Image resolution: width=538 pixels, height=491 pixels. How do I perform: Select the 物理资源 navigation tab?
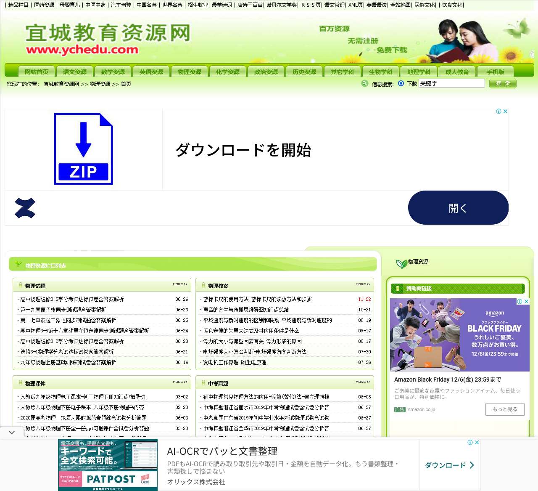(x=190, y=72)
